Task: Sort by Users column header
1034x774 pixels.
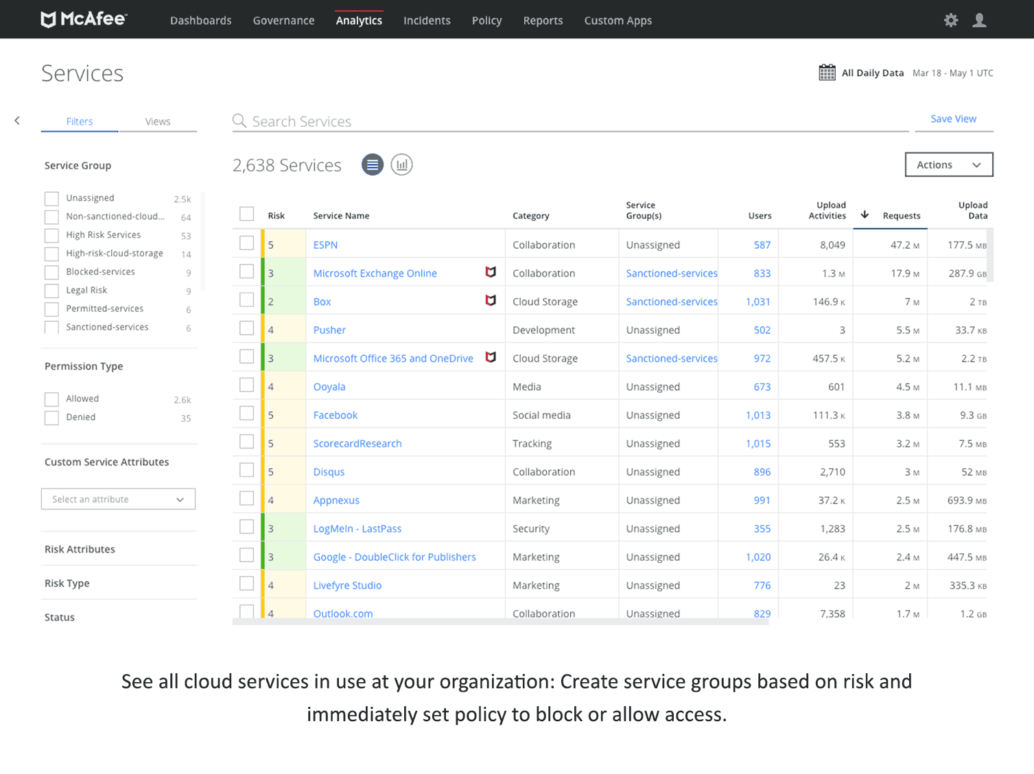Action: 760,215
